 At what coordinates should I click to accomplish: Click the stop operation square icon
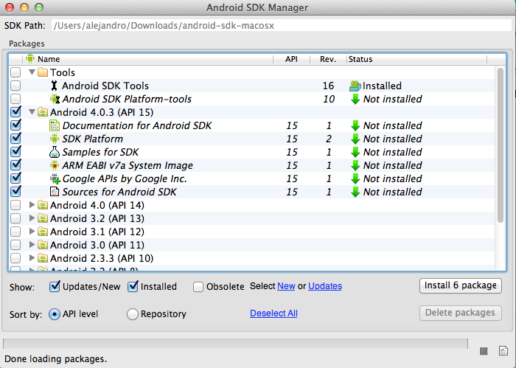pos(484,351)
